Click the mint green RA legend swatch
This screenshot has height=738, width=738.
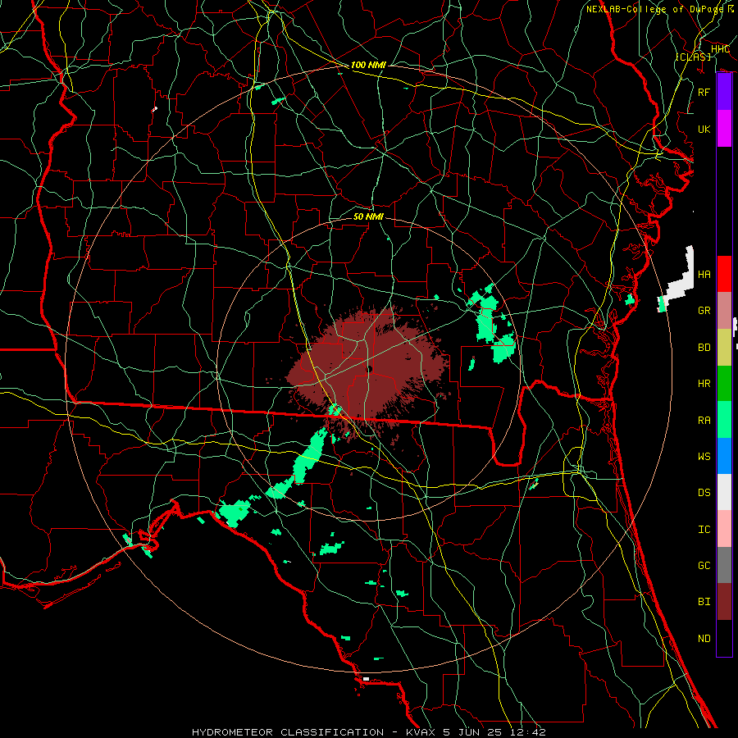point(724,420)
